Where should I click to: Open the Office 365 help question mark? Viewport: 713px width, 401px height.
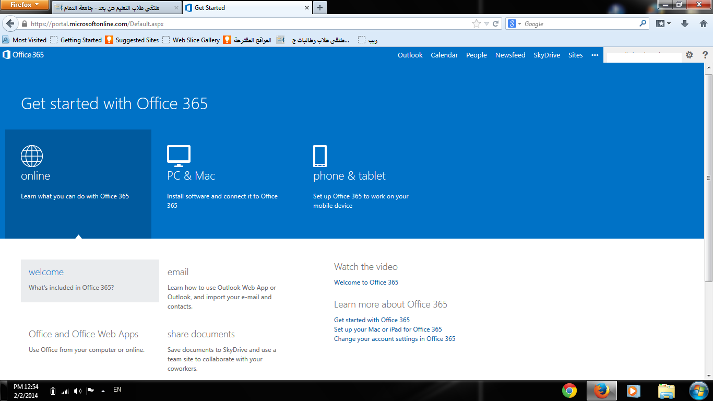coord(705,55)
